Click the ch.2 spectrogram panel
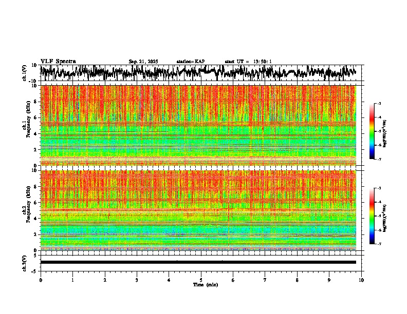 coord(198,210)
